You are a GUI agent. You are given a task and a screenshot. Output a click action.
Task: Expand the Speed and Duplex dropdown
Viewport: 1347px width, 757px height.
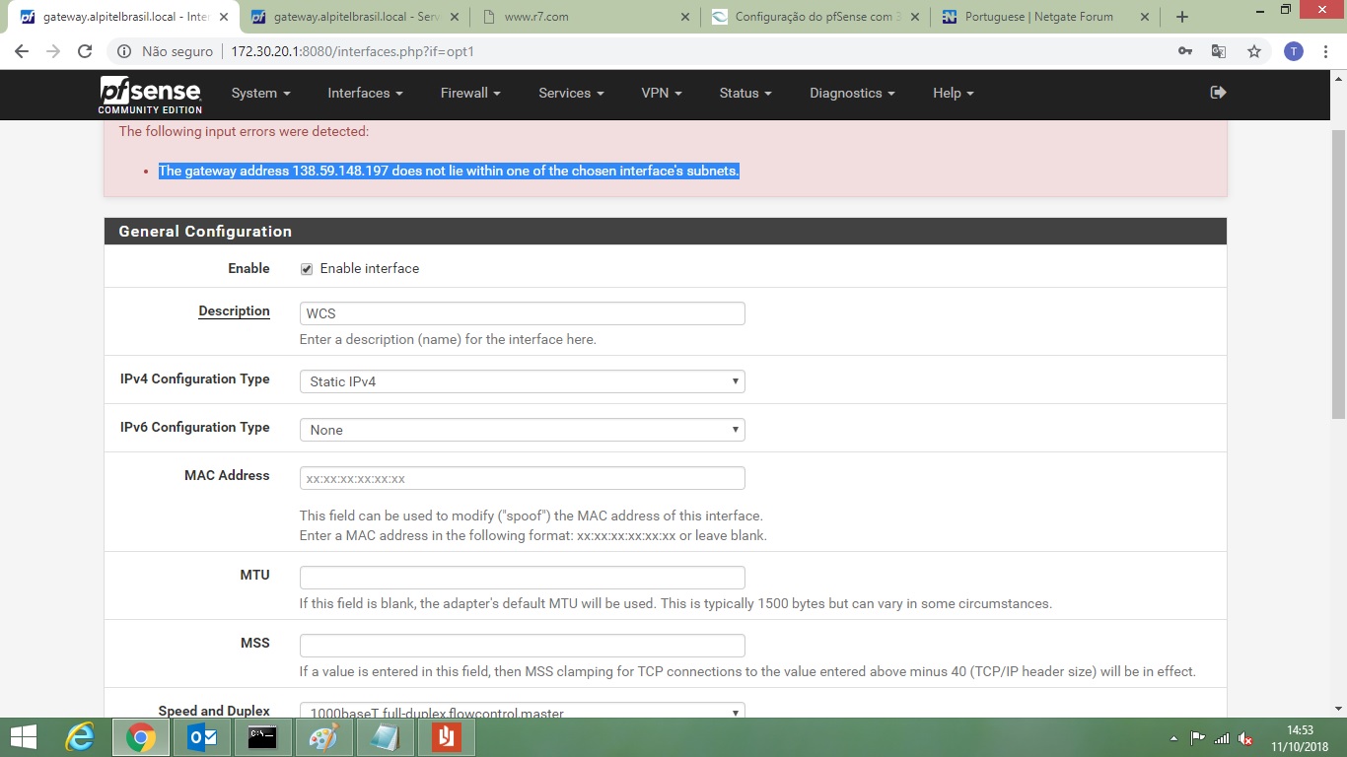522,712
